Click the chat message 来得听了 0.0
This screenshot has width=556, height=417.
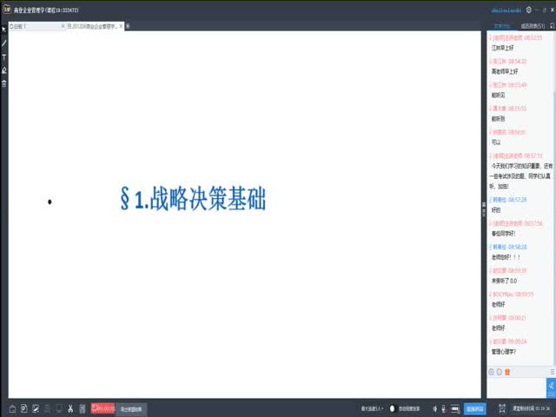504,281
